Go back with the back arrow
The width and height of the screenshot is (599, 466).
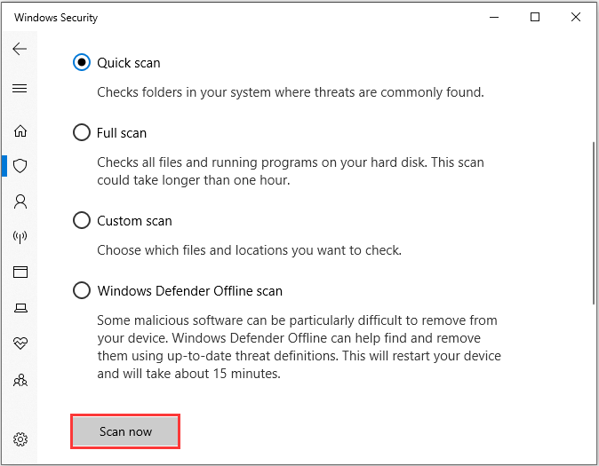20,49
